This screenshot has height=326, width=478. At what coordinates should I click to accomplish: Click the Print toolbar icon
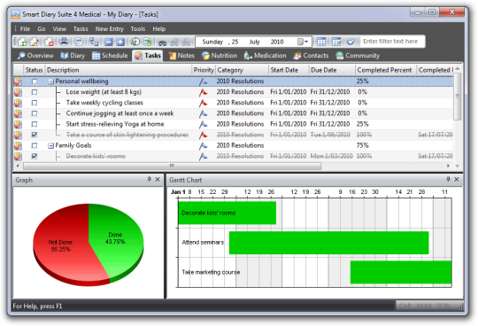(x=64, y=42)
